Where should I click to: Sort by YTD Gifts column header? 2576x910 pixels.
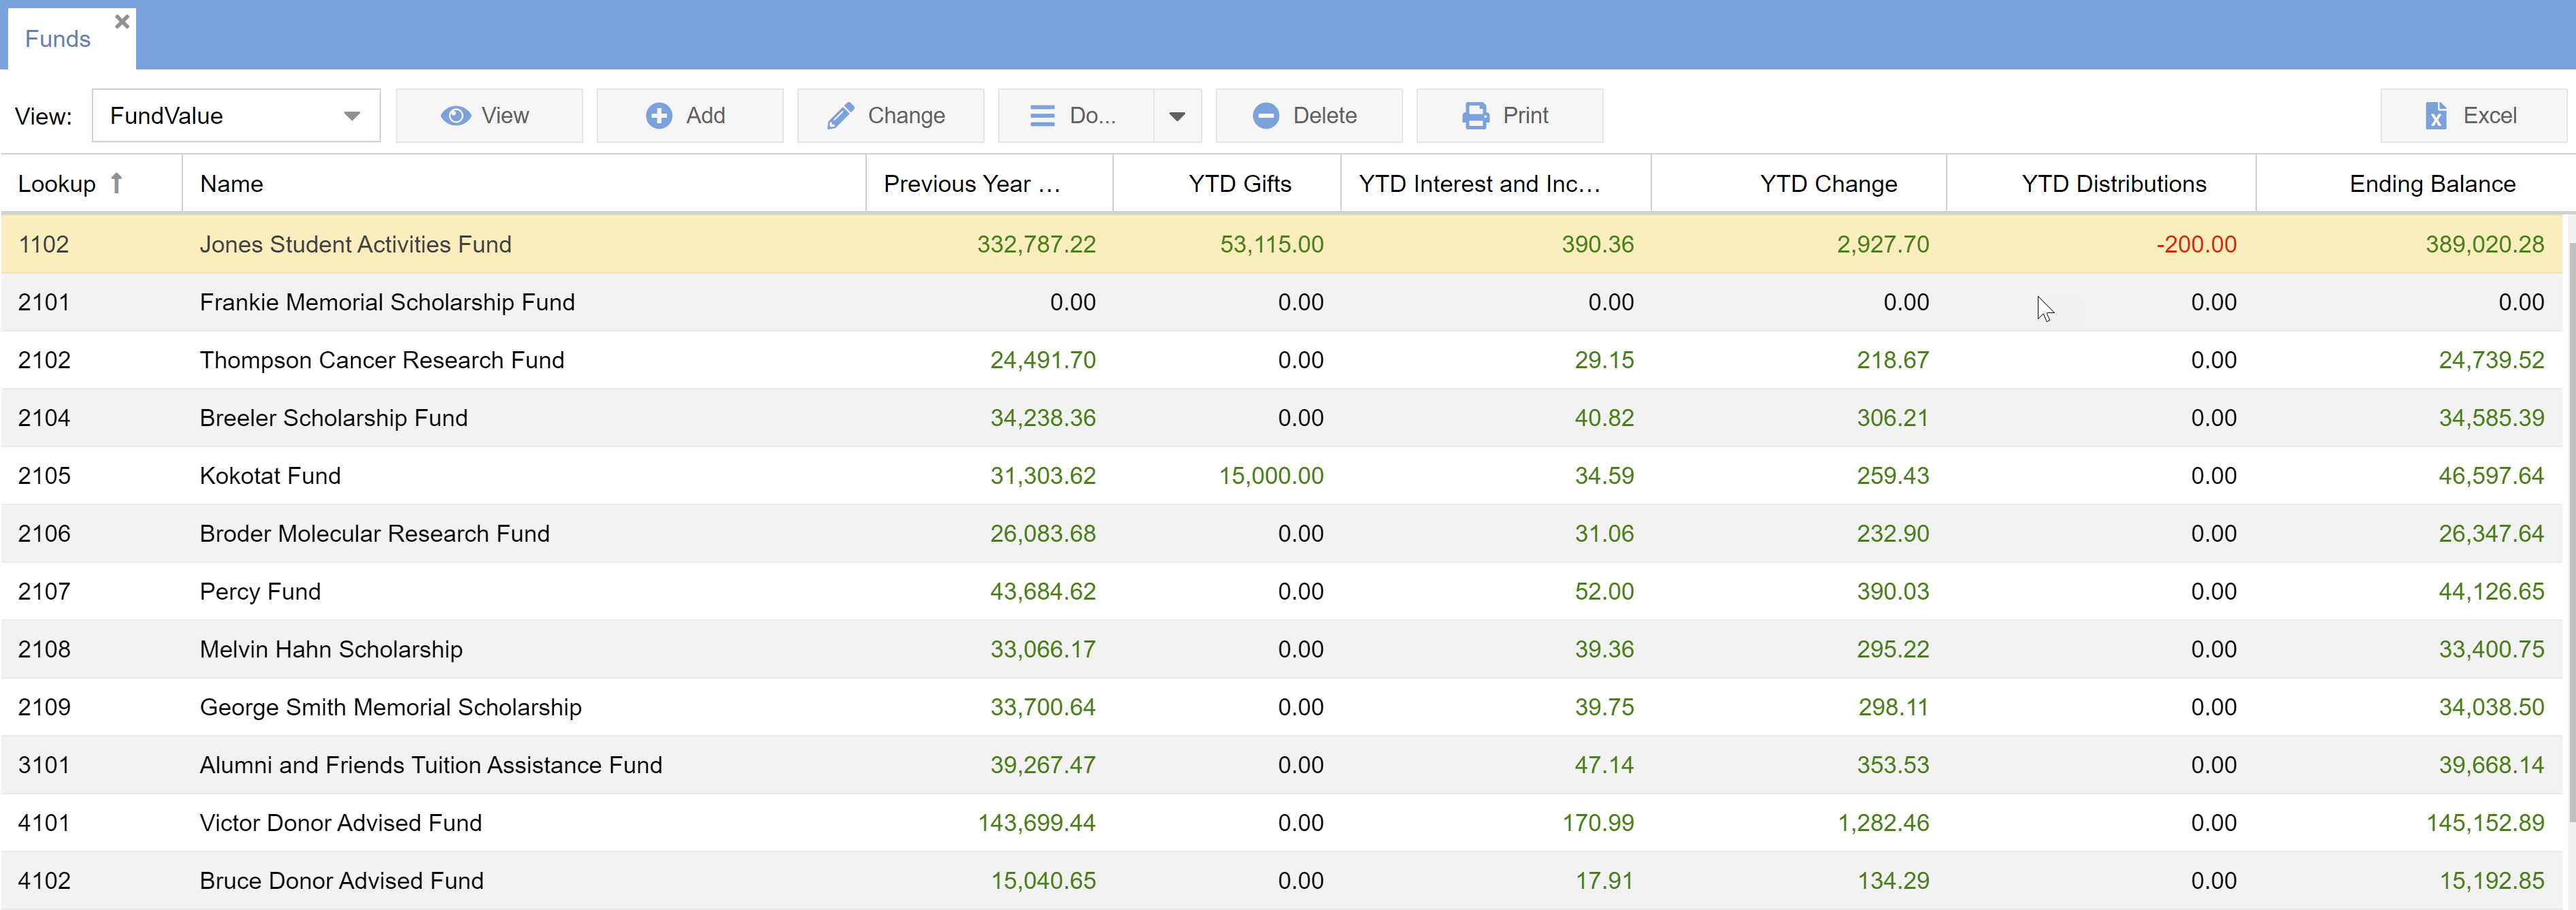point(1239,184)
